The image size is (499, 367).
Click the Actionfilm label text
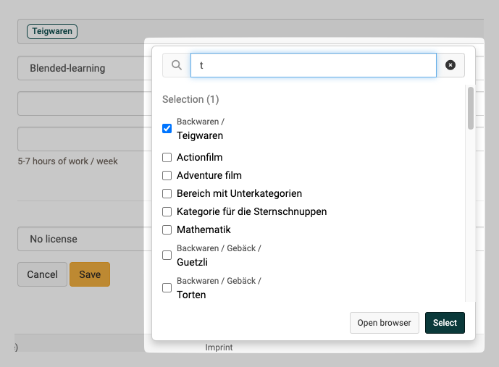[200, 157]
